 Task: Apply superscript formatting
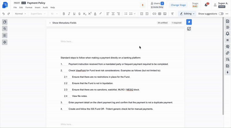pyautogui.click(x=90, y=14)
